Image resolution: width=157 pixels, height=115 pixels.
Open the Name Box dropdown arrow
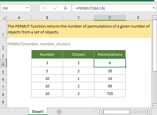[27, 8]
